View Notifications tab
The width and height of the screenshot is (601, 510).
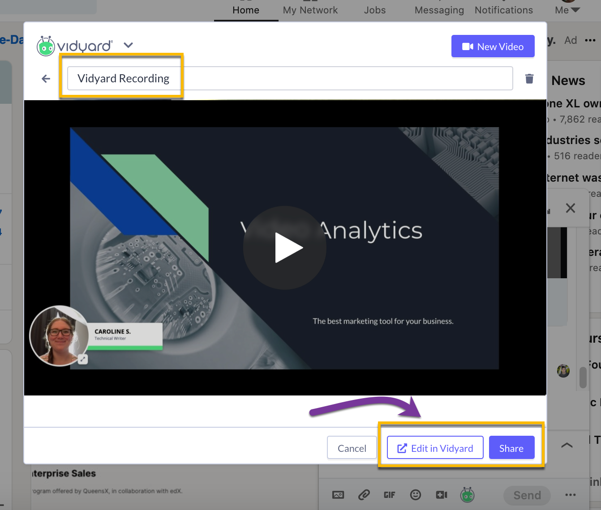(504, 10)
